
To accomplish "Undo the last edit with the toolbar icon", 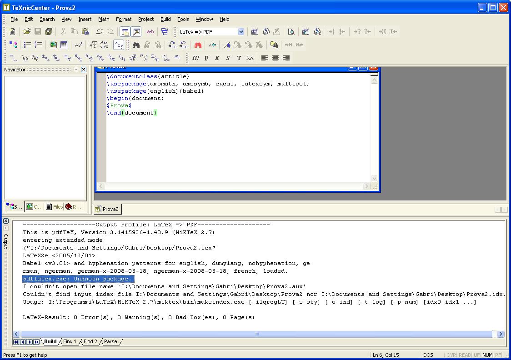I will [100, 32].
